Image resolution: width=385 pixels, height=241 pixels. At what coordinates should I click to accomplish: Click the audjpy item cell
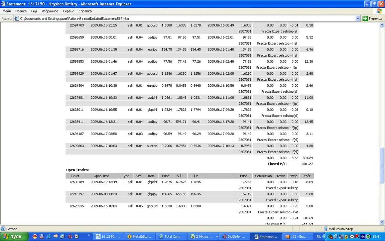(152, 61)
